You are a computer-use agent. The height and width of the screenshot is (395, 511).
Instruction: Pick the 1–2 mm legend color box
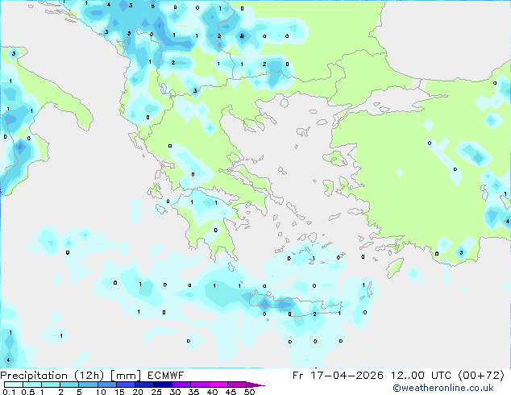(x=51, y=385)
